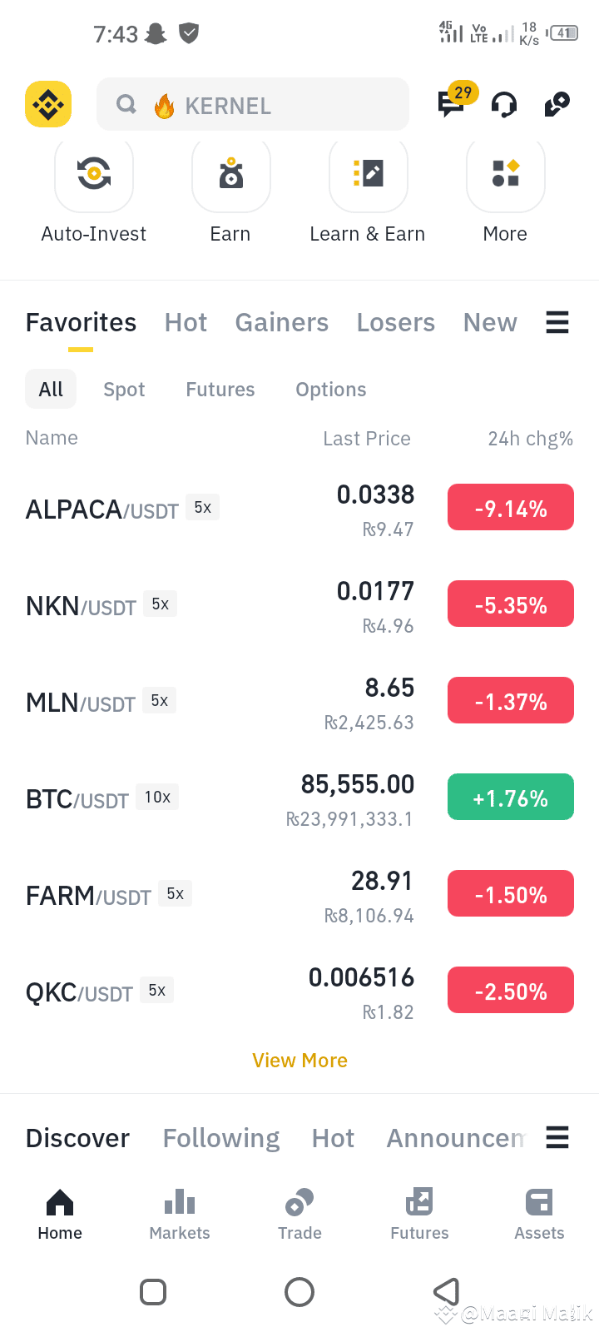This screenshot has width=599, height=1332.
Task: Open the Auto-Invest shortcut
Action: tap(94, 173)
